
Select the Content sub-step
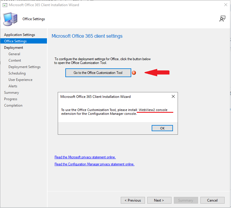pos(15,60)
